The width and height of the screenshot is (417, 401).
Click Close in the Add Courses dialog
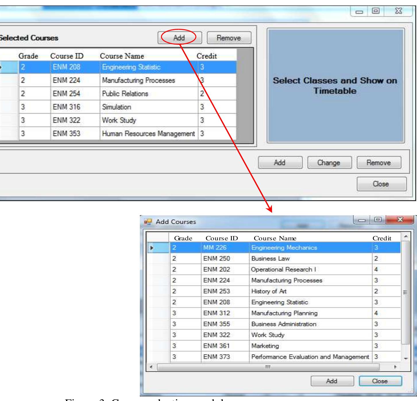380,381
